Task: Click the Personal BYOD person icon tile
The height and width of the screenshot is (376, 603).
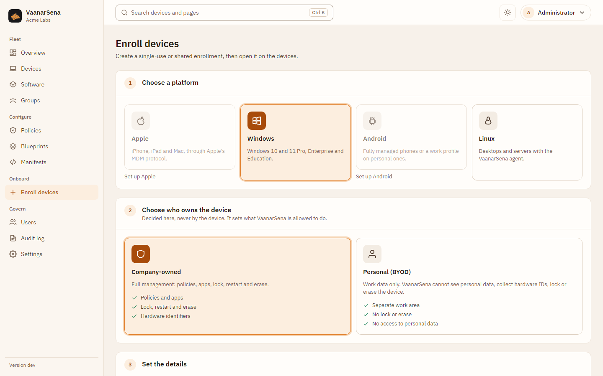Action: tap(372, 254)
